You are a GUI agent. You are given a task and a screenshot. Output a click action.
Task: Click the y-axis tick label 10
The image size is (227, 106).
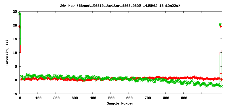coord(15,53)
